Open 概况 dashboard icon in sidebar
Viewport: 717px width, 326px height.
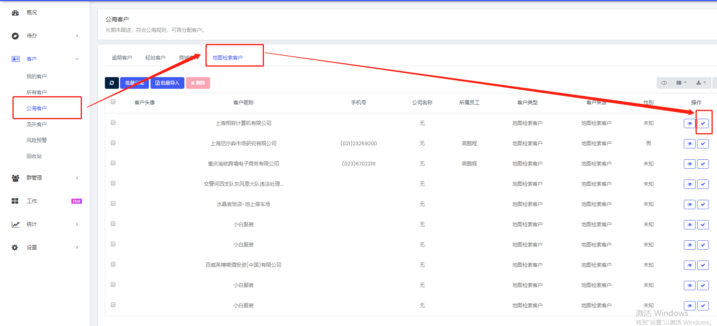point(15,13)
